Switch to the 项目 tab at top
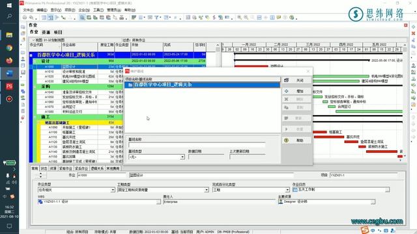The width and height of the screenshot is (417, 234). (x=58, y=32)
